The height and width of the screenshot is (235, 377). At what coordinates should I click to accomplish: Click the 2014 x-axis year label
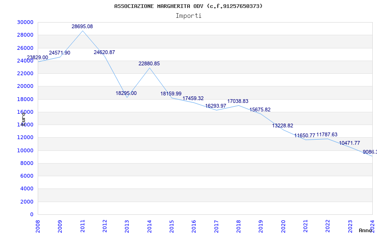pyautogui.click(x=149, y=226)
